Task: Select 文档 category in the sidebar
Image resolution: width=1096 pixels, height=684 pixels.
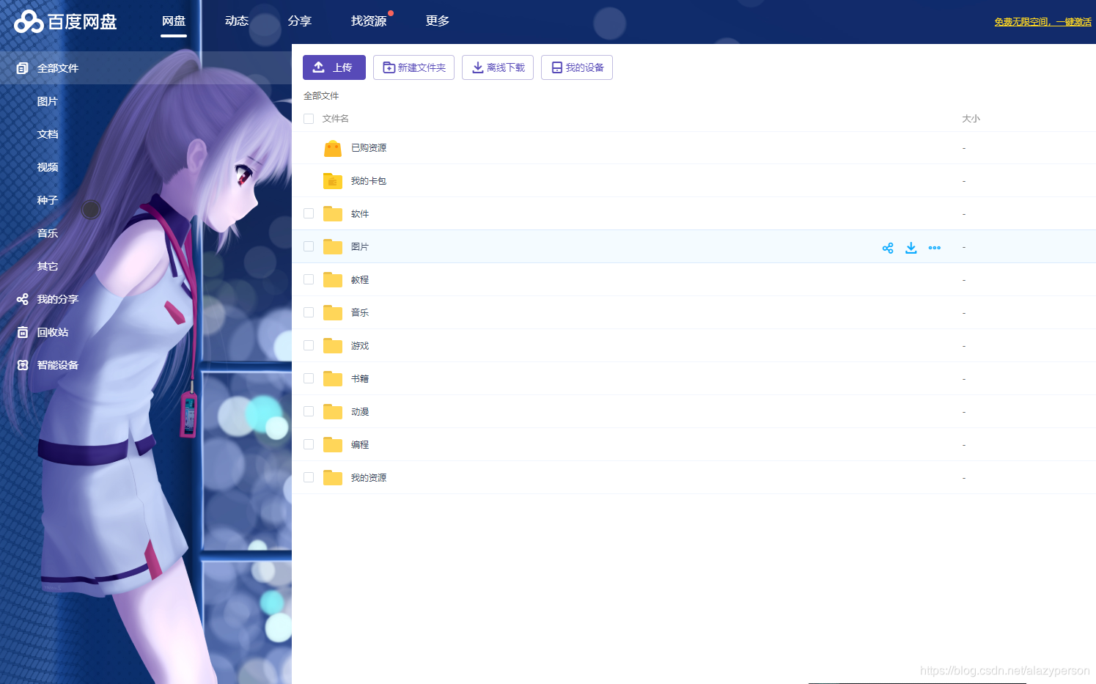Action: click(x=48, y=134)
